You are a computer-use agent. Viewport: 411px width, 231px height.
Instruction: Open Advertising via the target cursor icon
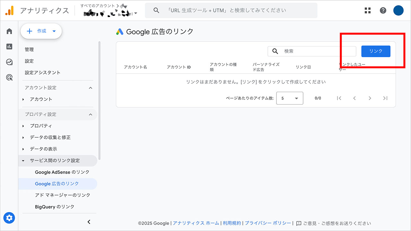(9, 77)
